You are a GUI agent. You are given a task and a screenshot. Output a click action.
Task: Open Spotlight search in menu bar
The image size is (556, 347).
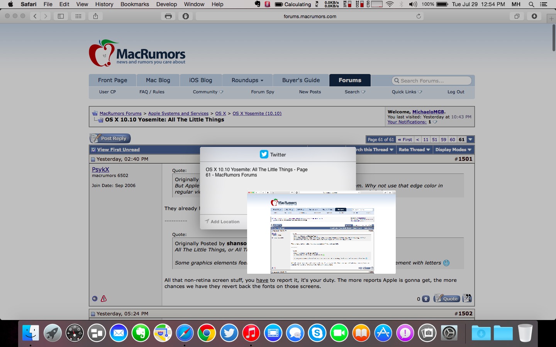click(x=531, y=4)
